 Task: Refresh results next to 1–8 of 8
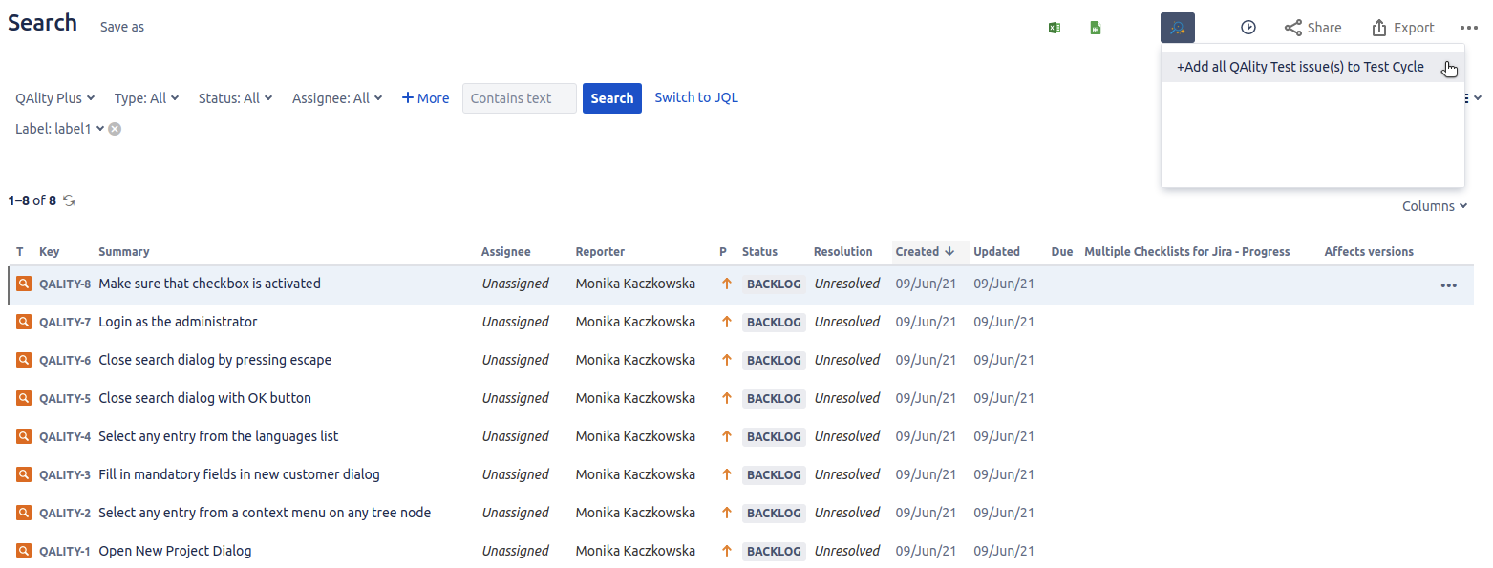pyautogui.click(x=69, y=200)
